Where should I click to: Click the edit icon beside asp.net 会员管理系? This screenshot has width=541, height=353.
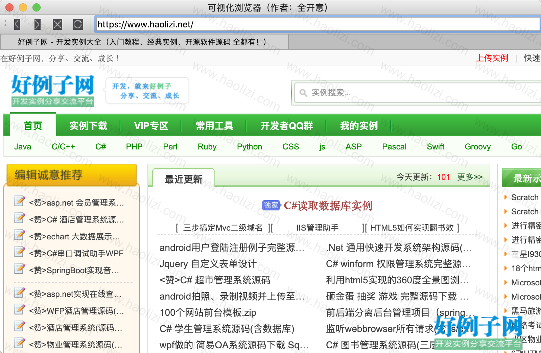(20, 201)
